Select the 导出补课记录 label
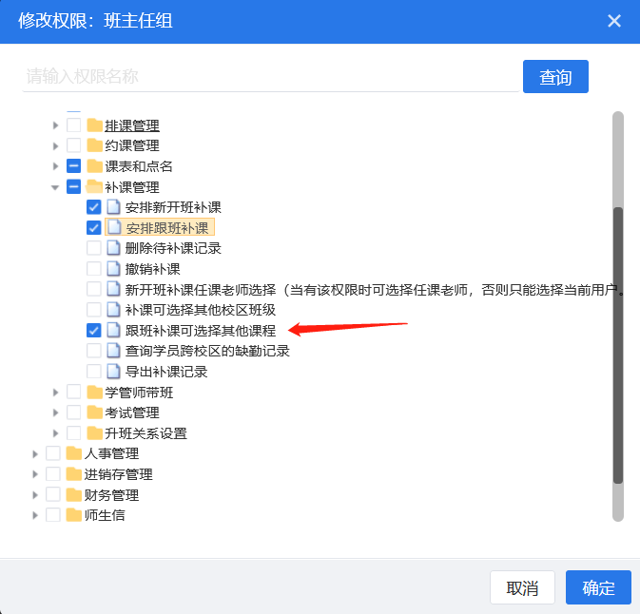This screenshot has width=640, height=614. click(166, 372)
